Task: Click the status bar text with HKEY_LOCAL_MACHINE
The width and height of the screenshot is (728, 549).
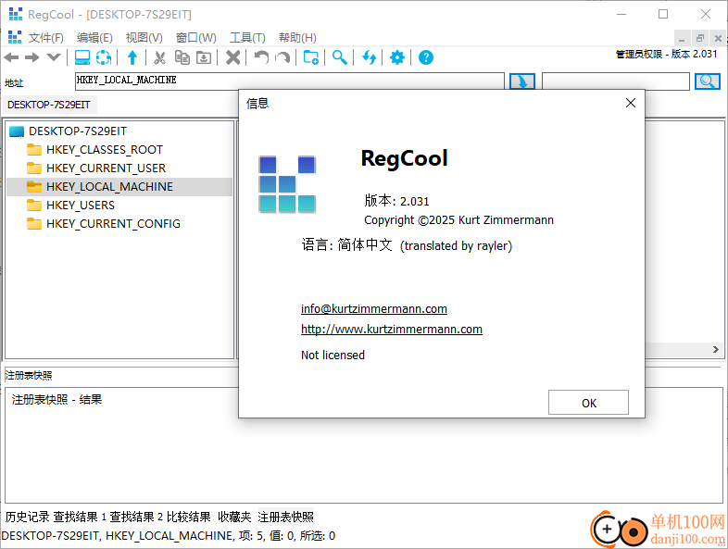Action: coord(168,536)
